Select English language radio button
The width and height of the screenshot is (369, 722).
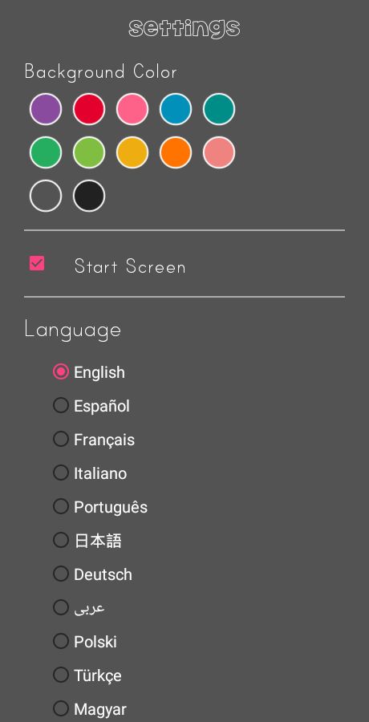pos(89,372)
